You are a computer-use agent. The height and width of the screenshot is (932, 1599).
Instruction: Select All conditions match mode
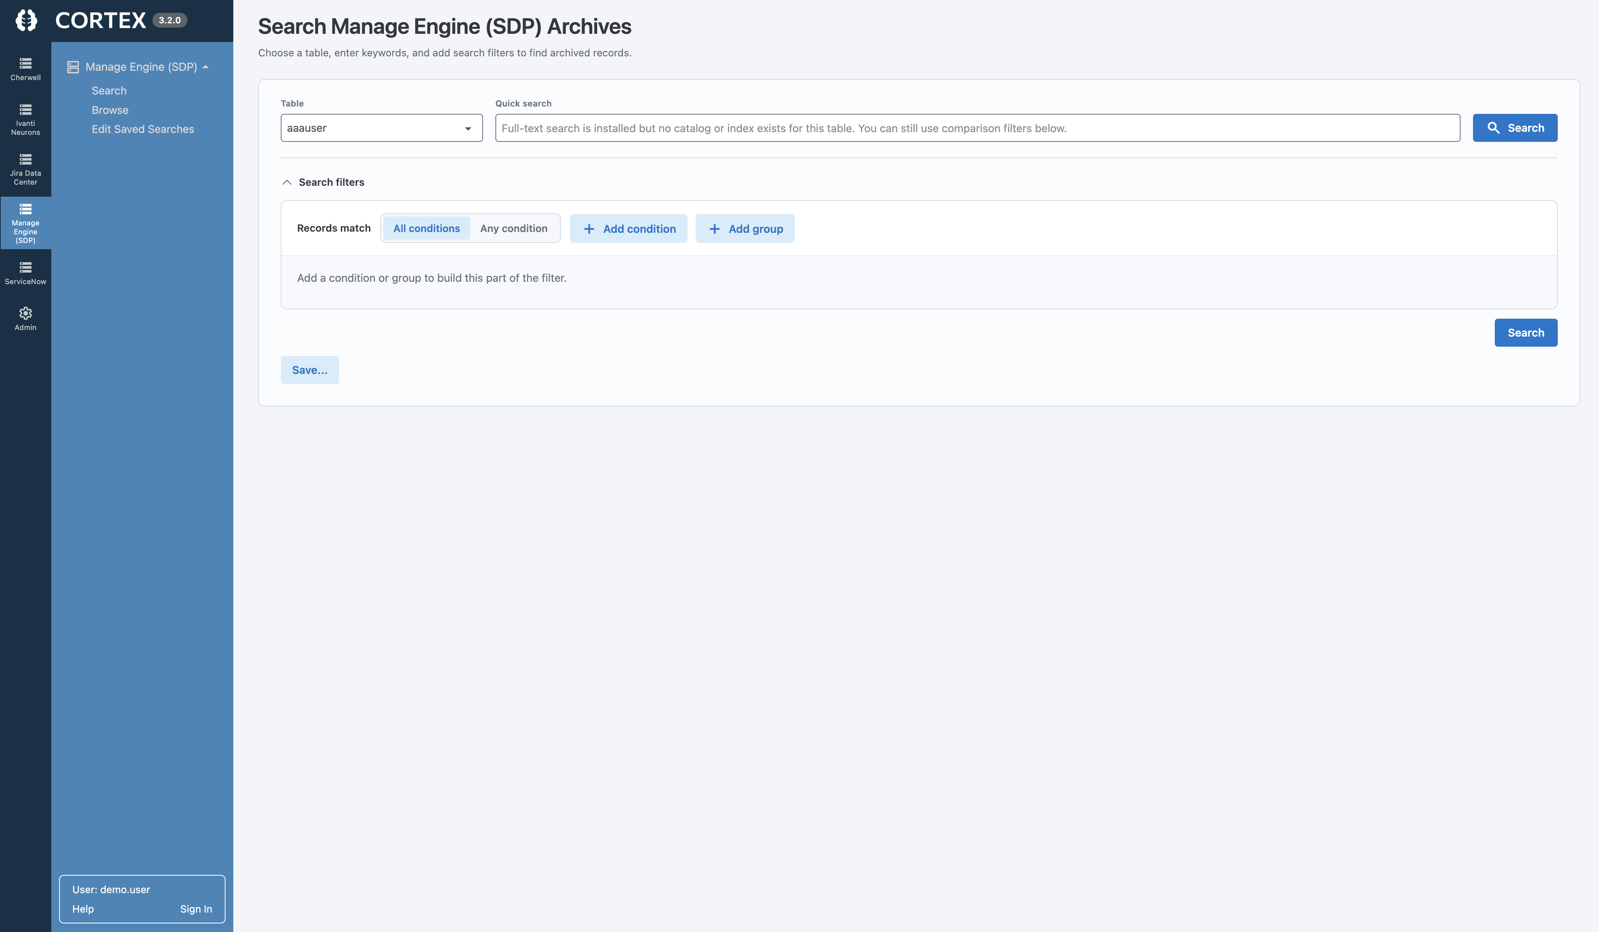point(427,228)
